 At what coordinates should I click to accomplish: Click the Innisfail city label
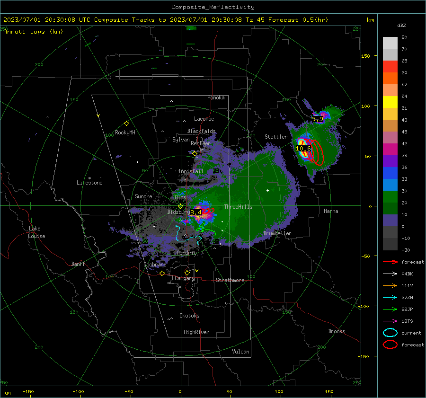point(191,171)
